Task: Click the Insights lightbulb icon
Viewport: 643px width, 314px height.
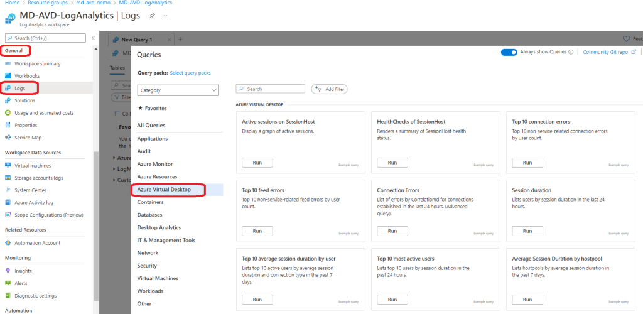Action: point(8,271)
